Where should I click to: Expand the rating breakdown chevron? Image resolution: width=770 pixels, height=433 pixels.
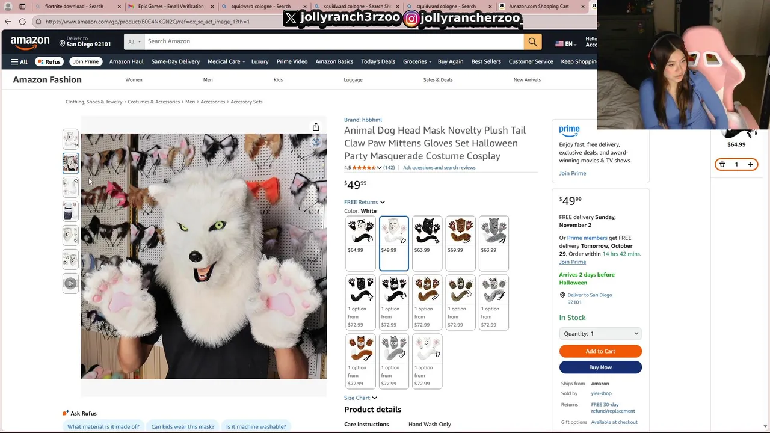[379, 168]
